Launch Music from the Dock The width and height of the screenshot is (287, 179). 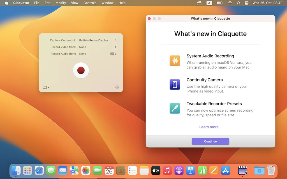[x=167, y=170]
